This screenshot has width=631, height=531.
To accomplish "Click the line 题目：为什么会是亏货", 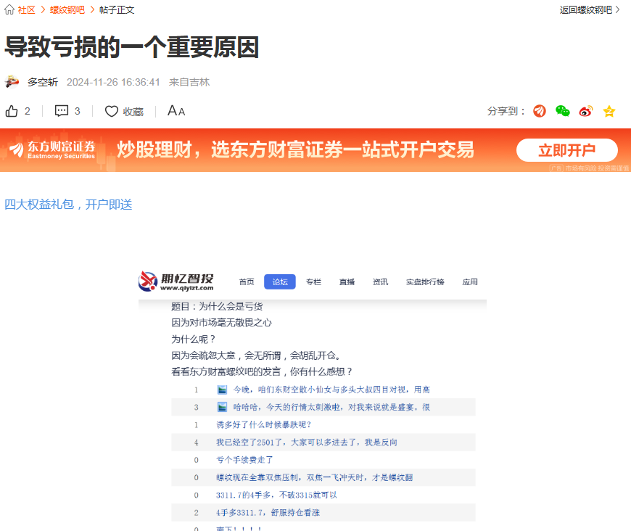I will (x=217, y=306).
